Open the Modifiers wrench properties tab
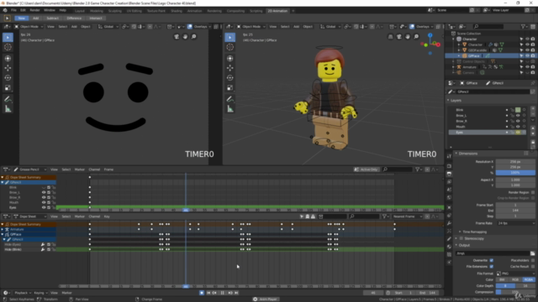The image size is (538, 302). tap(449, 223)
